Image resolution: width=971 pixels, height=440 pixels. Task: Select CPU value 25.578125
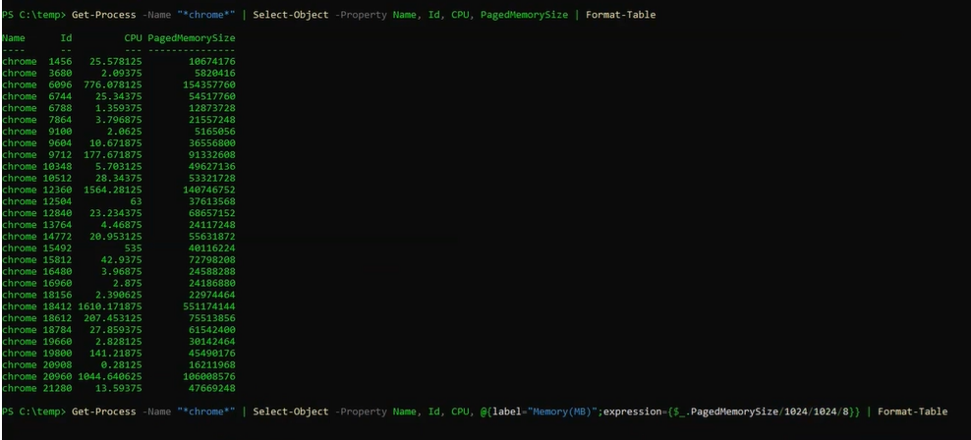click(x=116, y=61)
